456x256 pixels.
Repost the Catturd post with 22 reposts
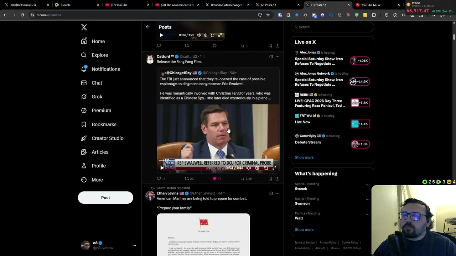click(x=189, y=178)
